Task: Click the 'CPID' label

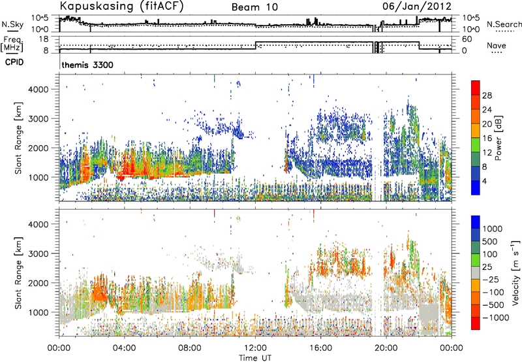Action: pyautogui.click(x=14, y=62)
